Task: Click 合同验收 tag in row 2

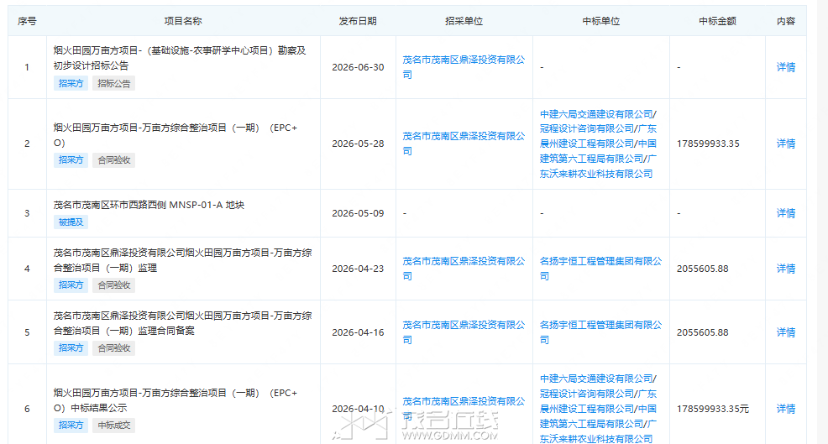Action: (113, 160)
